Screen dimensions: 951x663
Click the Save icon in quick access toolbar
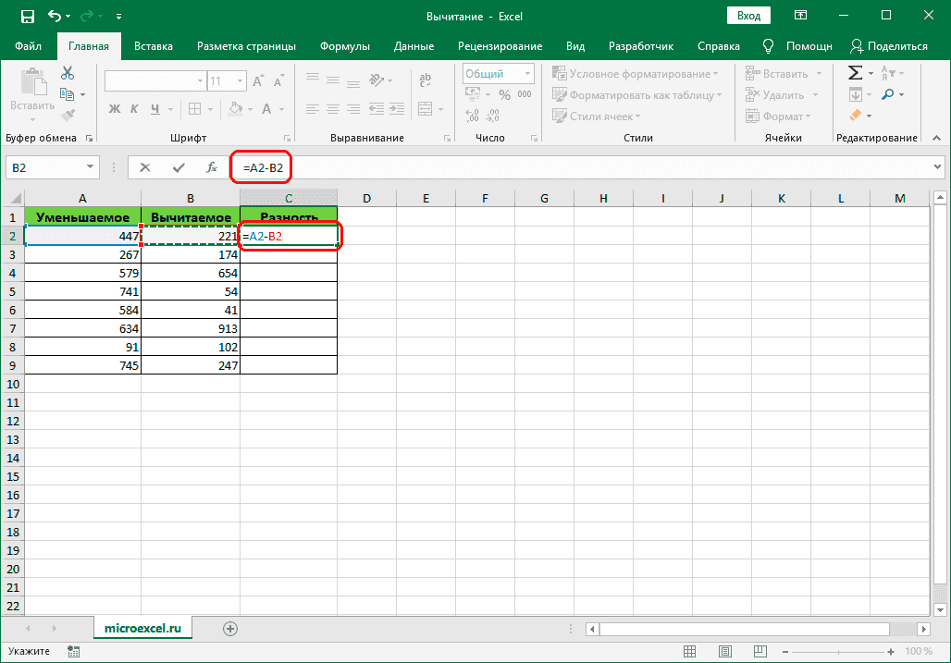pos(28,16)
